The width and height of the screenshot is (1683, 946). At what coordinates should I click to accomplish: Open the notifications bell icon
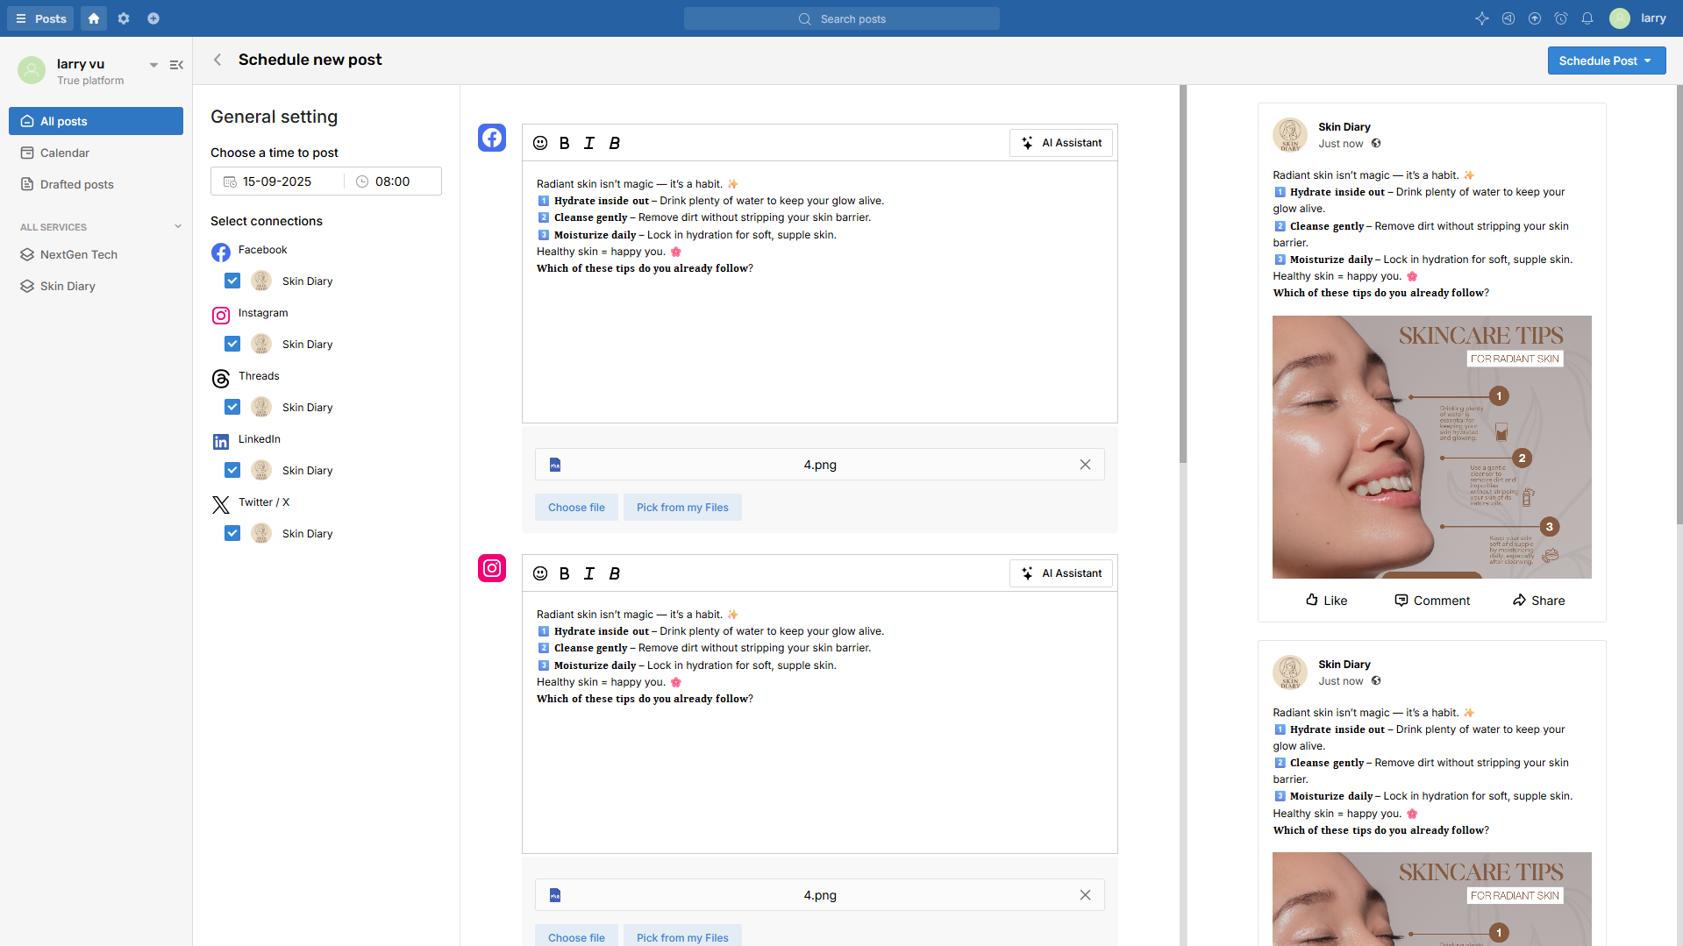coord(1587,18)
